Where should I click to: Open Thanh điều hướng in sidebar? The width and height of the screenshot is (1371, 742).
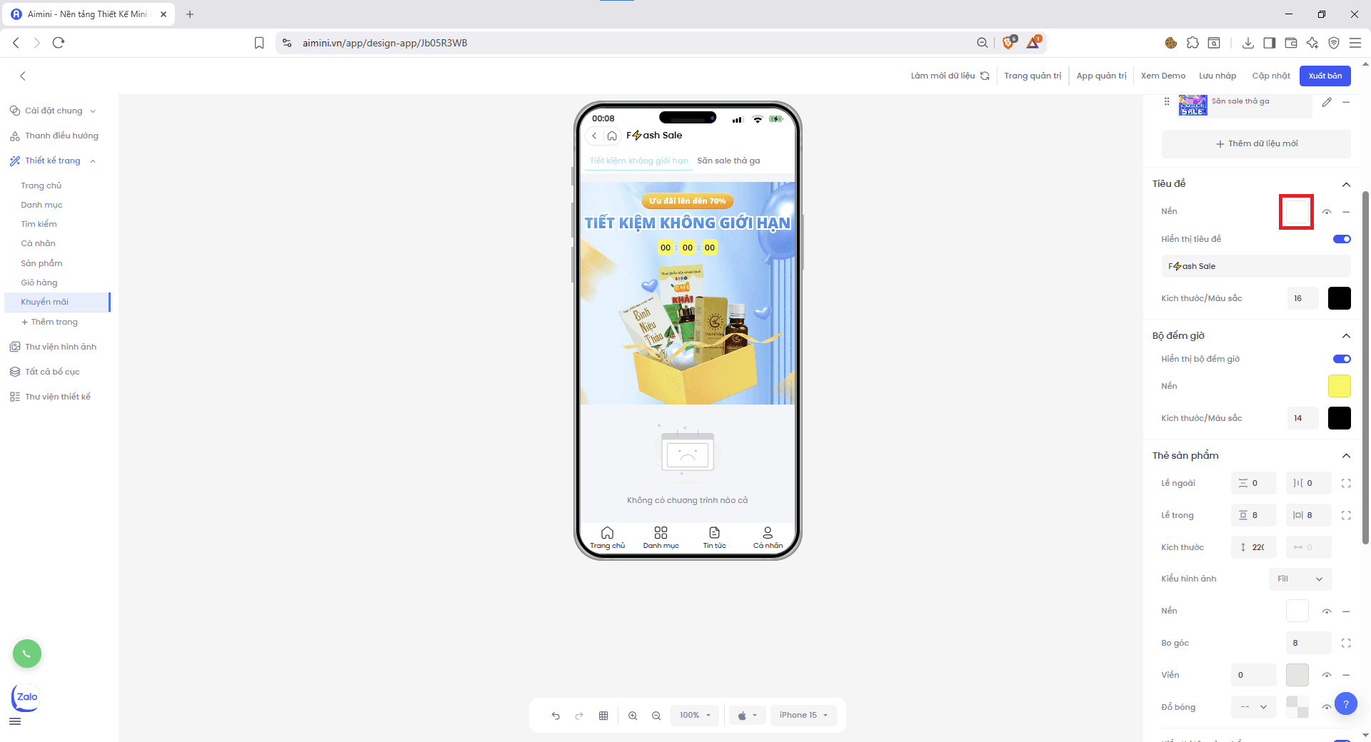pos(61,136)
